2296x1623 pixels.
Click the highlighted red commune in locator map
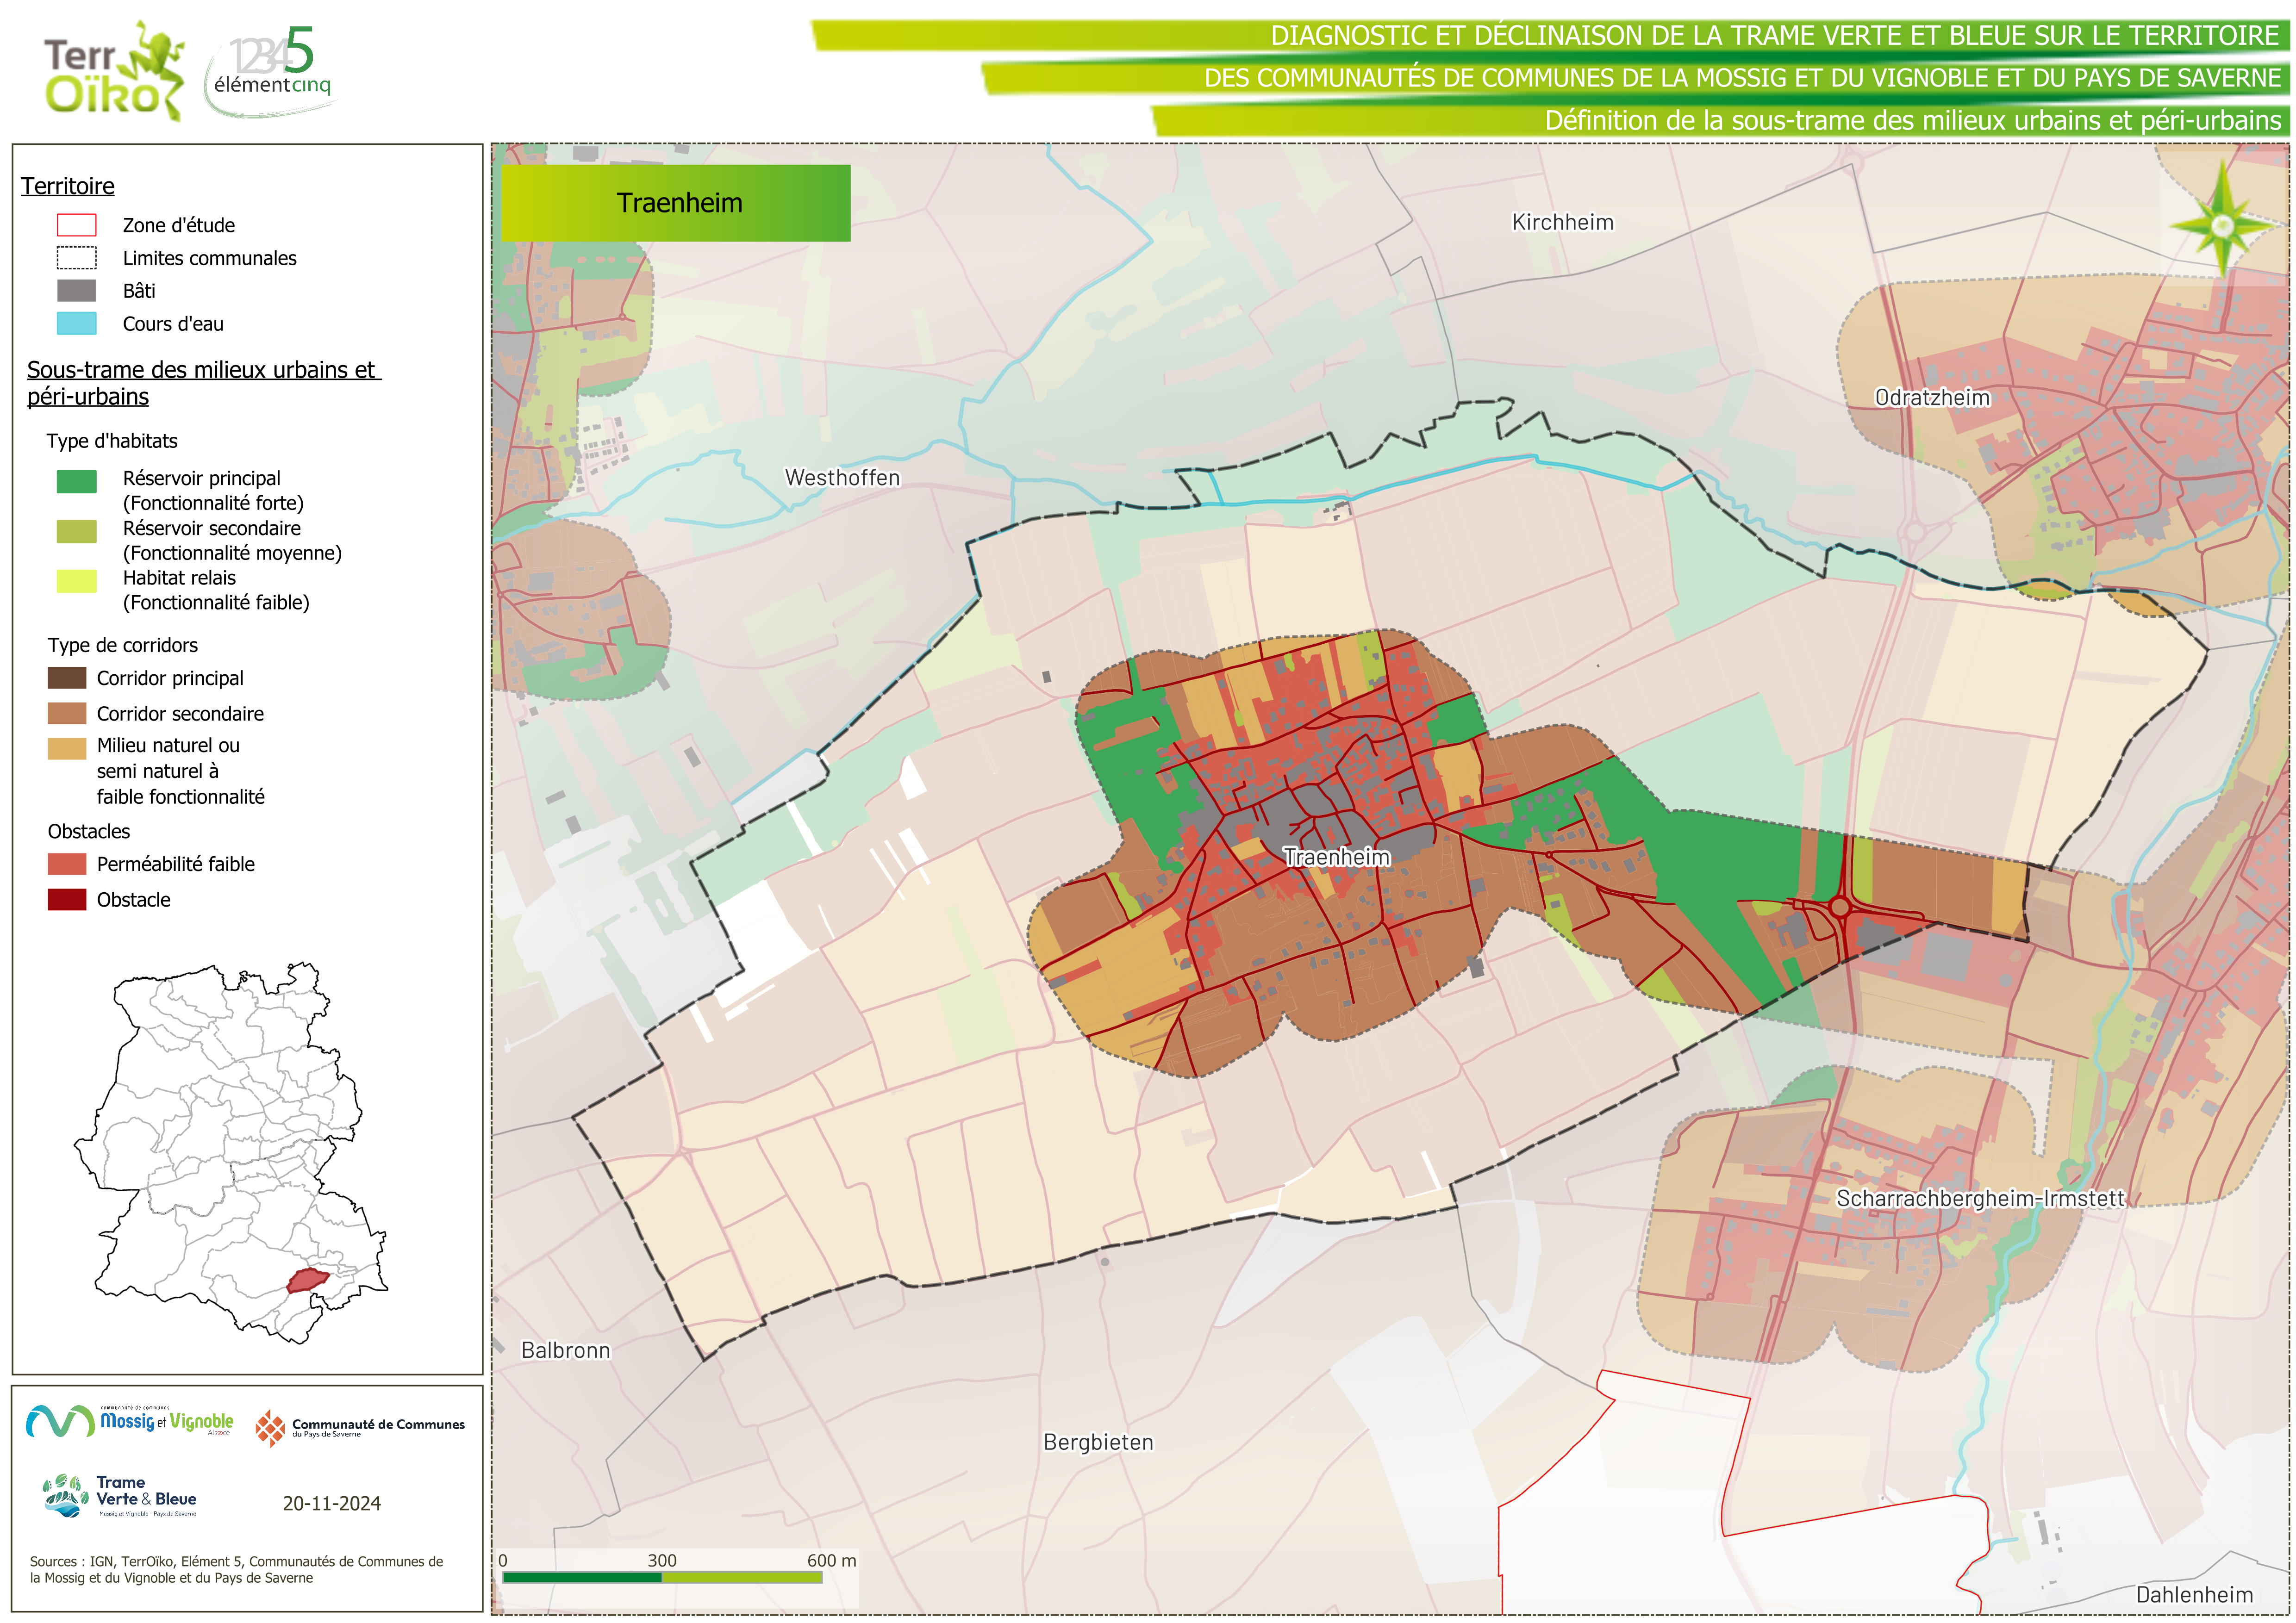[308, 1279]
